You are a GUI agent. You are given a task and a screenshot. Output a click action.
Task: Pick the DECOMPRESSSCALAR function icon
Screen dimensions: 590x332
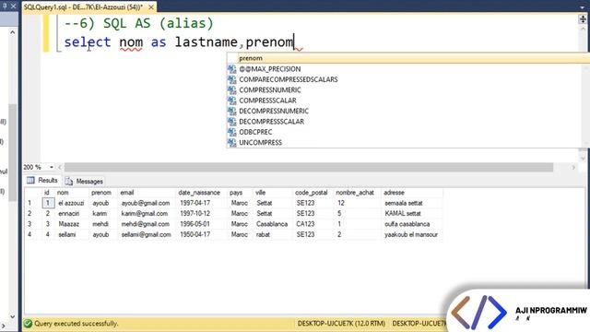pos(231,122)
